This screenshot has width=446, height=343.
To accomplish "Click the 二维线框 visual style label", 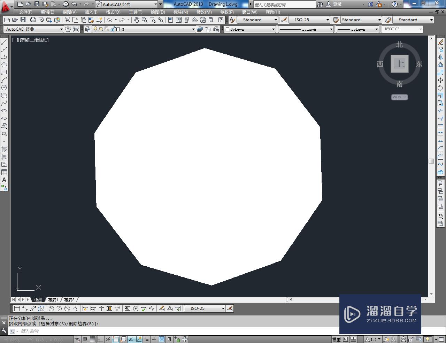I will 39,40.
